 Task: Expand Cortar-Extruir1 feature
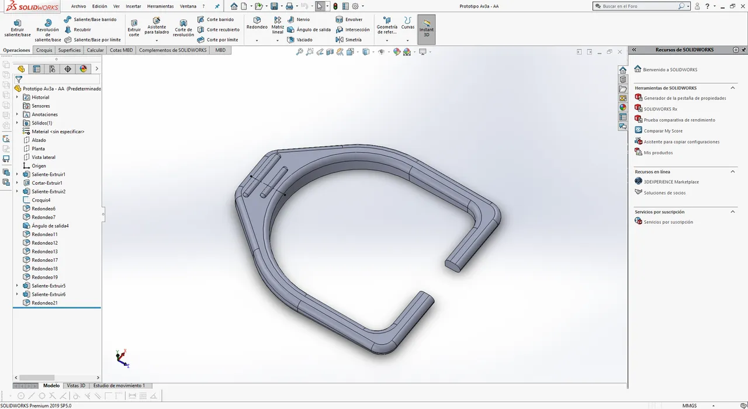click(x=17, y=183)
